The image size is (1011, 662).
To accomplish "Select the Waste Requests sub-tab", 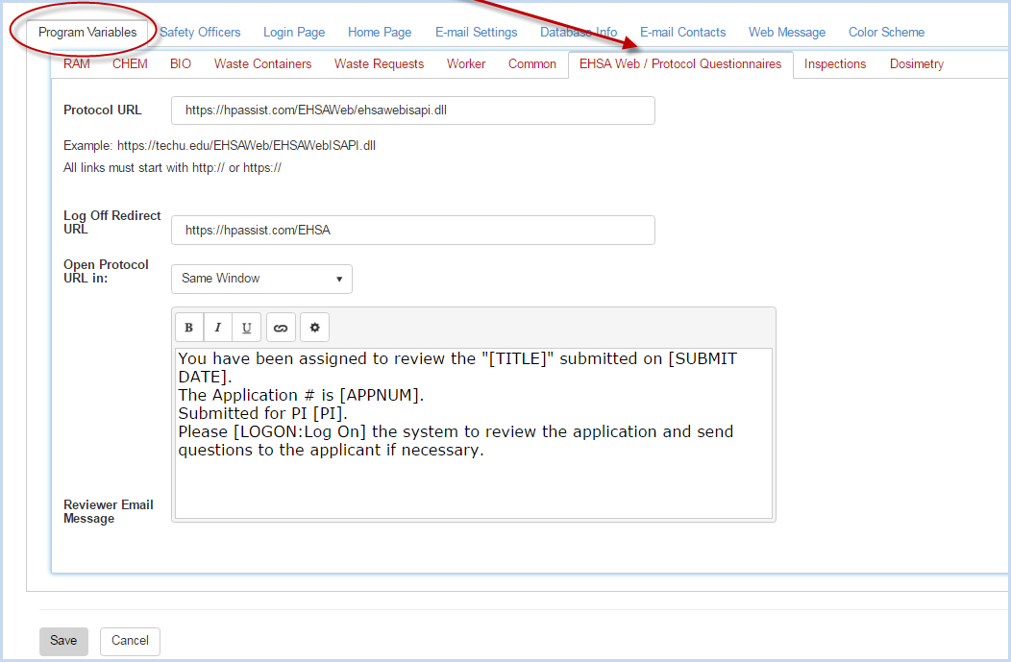I will [x=379, y=63].
